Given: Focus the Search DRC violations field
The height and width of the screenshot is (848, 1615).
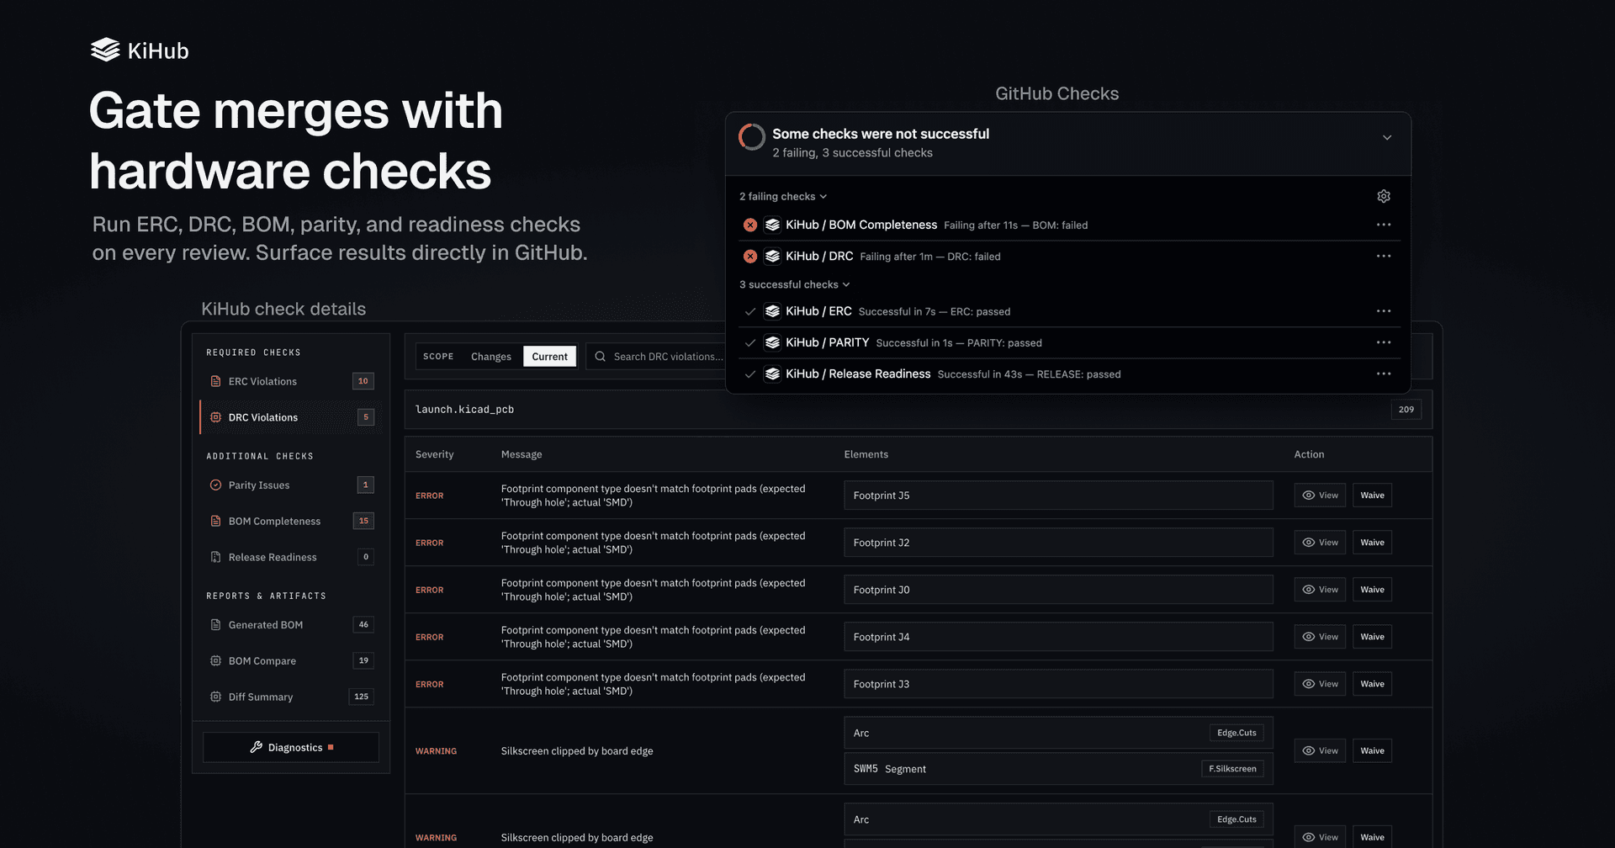Looking at the screenshot, I should [656, 357].
